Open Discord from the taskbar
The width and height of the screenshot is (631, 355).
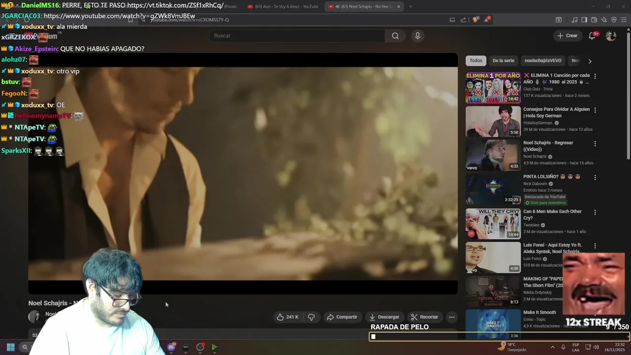[171, 347]
